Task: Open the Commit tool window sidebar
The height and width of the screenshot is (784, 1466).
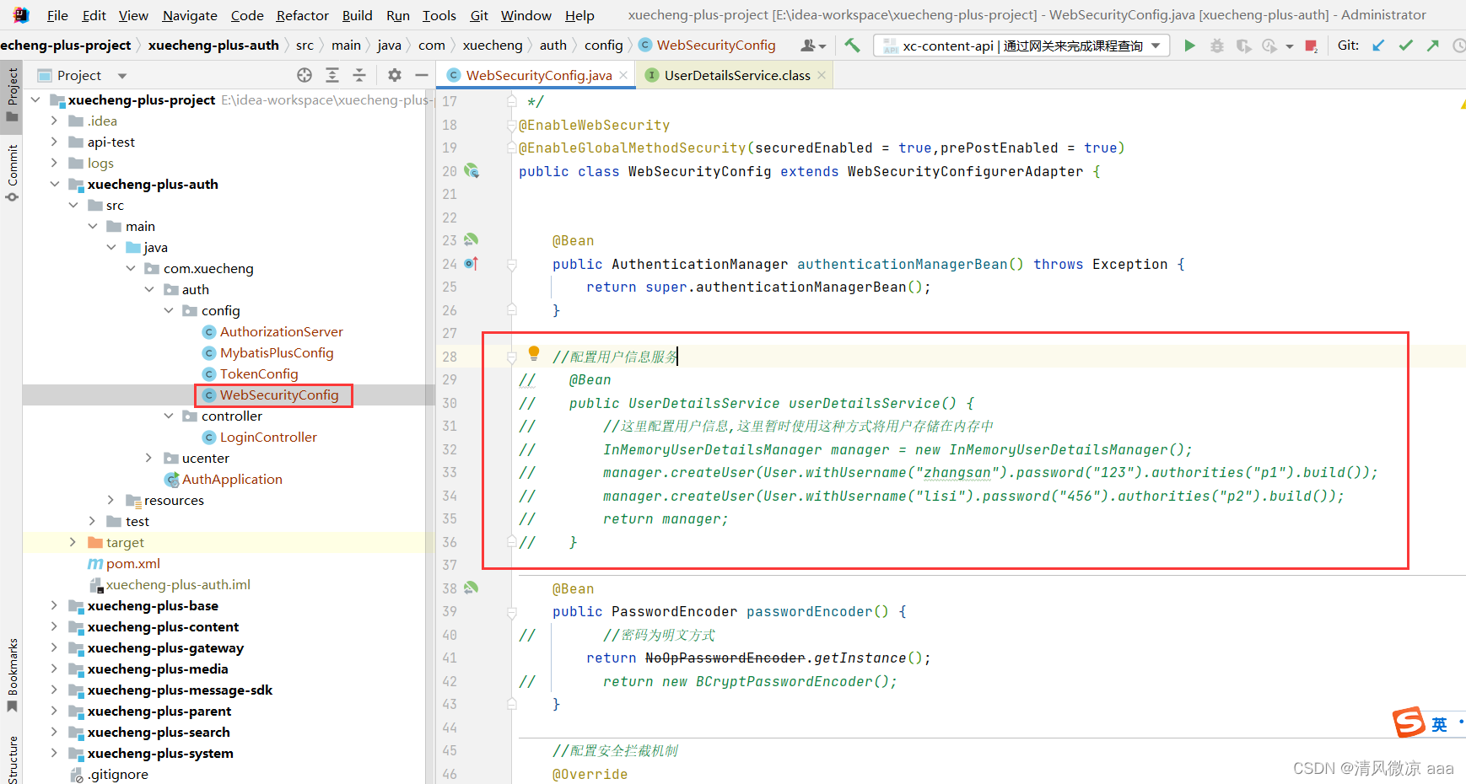Action: (x=12, y=172)
